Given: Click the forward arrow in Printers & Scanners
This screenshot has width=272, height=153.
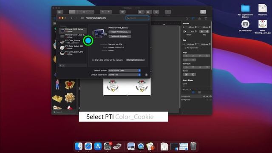Looking at the screenshot, I should pyautogui.click(x=76, y=18).
